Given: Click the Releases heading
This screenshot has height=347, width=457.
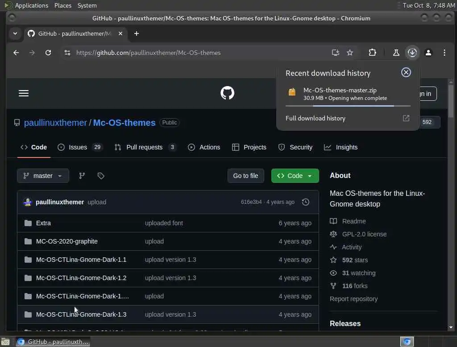Looking at the screenshot, I should tap(345, 323).
